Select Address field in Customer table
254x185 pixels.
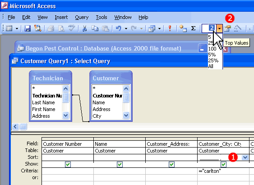point(102,109)
